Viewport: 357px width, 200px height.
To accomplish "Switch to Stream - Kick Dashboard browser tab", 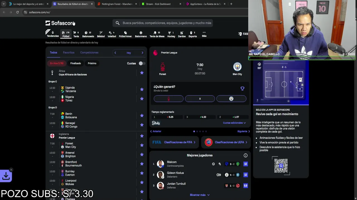I will (161, 4).
